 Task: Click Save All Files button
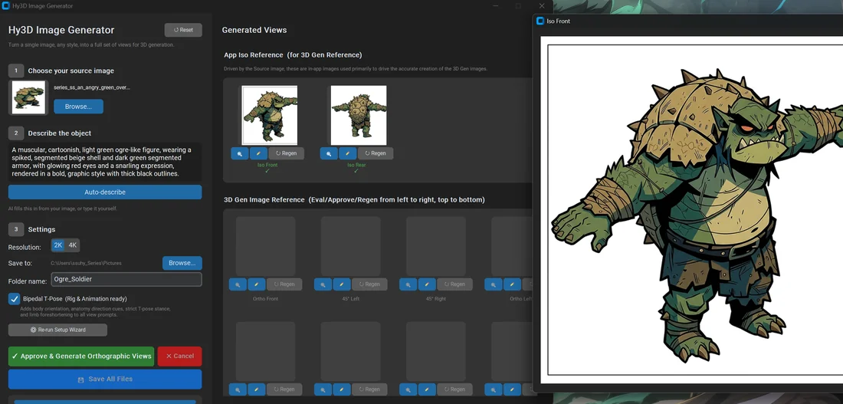(x=105, y=379)
